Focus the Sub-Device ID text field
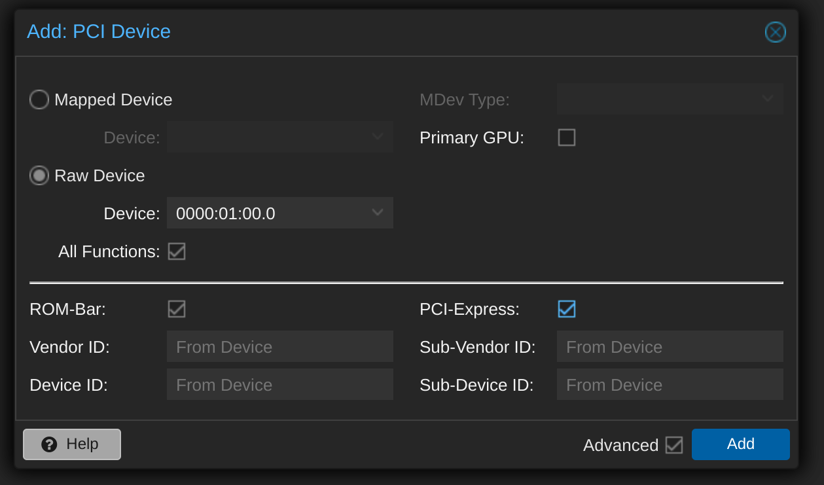This screenshot has height=485, width=824. click(x=670, y=384)
